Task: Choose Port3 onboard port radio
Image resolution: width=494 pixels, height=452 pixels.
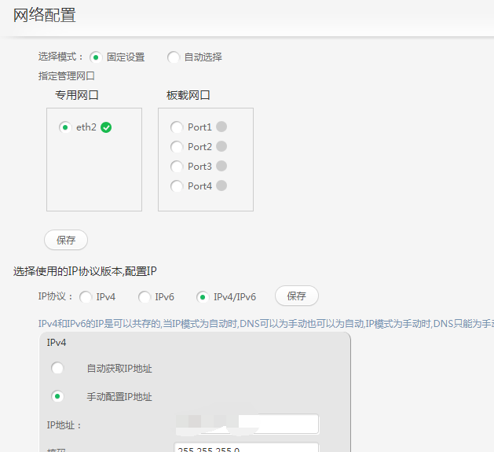Action: (177, 167)
